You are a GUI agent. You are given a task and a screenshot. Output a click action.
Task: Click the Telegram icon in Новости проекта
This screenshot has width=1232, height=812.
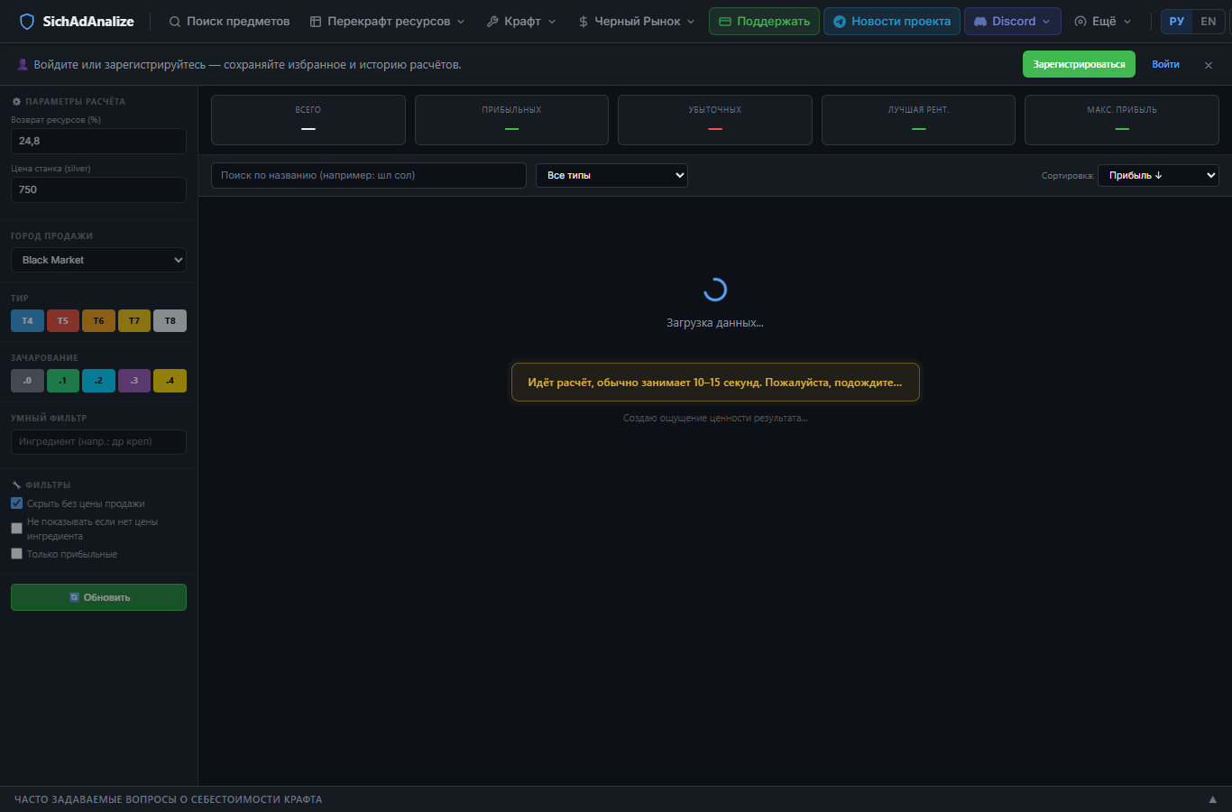click(x=840, y=22)
